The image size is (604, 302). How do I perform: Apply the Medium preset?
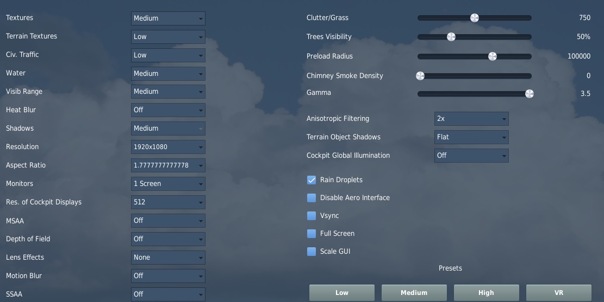pyautogui.click(x=414, y=293)
